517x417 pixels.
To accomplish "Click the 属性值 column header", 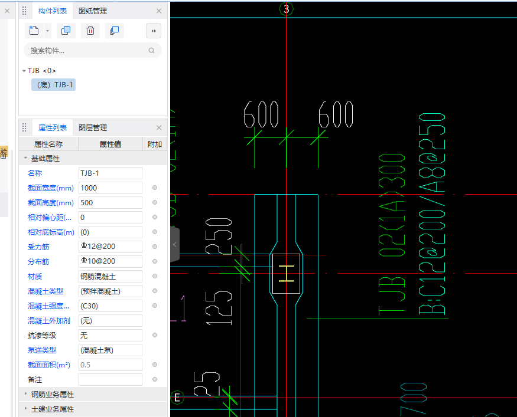I will click(110, 144).
